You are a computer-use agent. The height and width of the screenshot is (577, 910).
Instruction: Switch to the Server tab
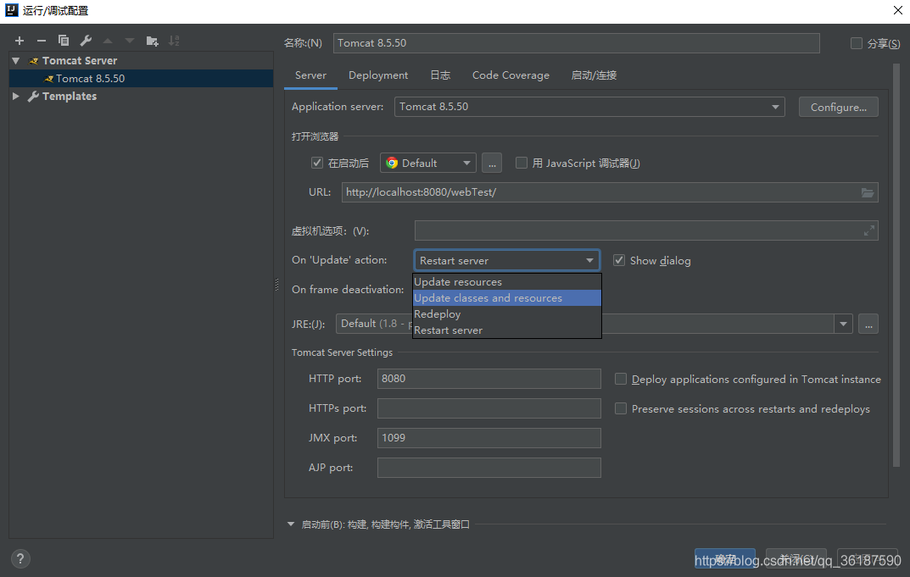tap(310, 75)
